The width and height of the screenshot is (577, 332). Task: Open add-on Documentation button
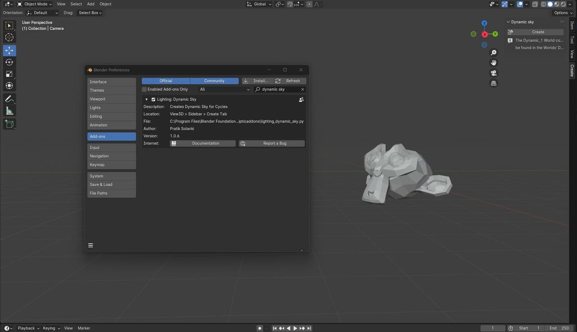[203, 143]
